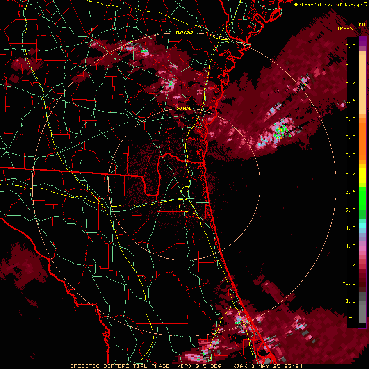Click the 6.6 value on color scale

[351, 119]
